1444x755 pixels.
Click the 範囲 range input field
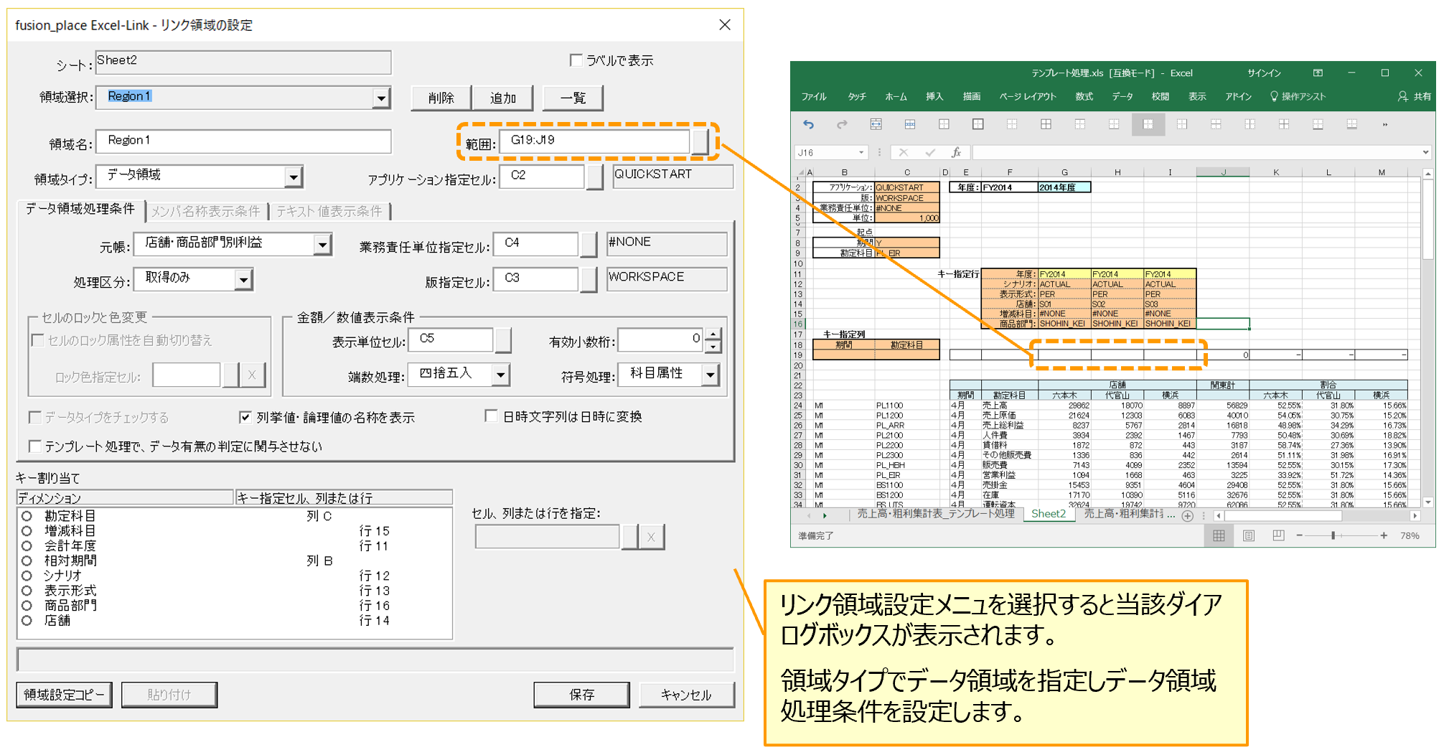coord(595,141)
